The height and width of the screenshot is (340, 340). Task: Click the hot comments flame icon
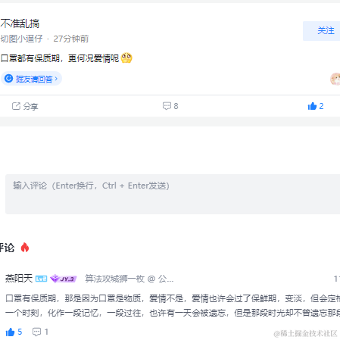click(x=25, y=248)
